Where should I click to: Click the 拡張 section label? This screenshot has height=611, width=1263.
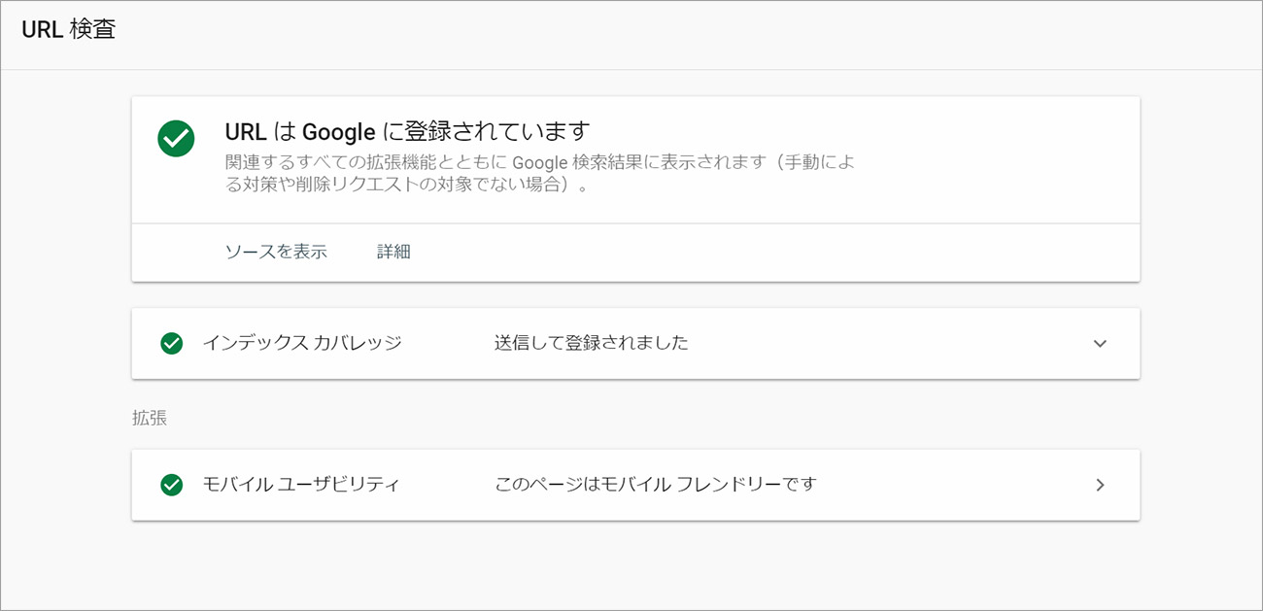click(150, 418)
